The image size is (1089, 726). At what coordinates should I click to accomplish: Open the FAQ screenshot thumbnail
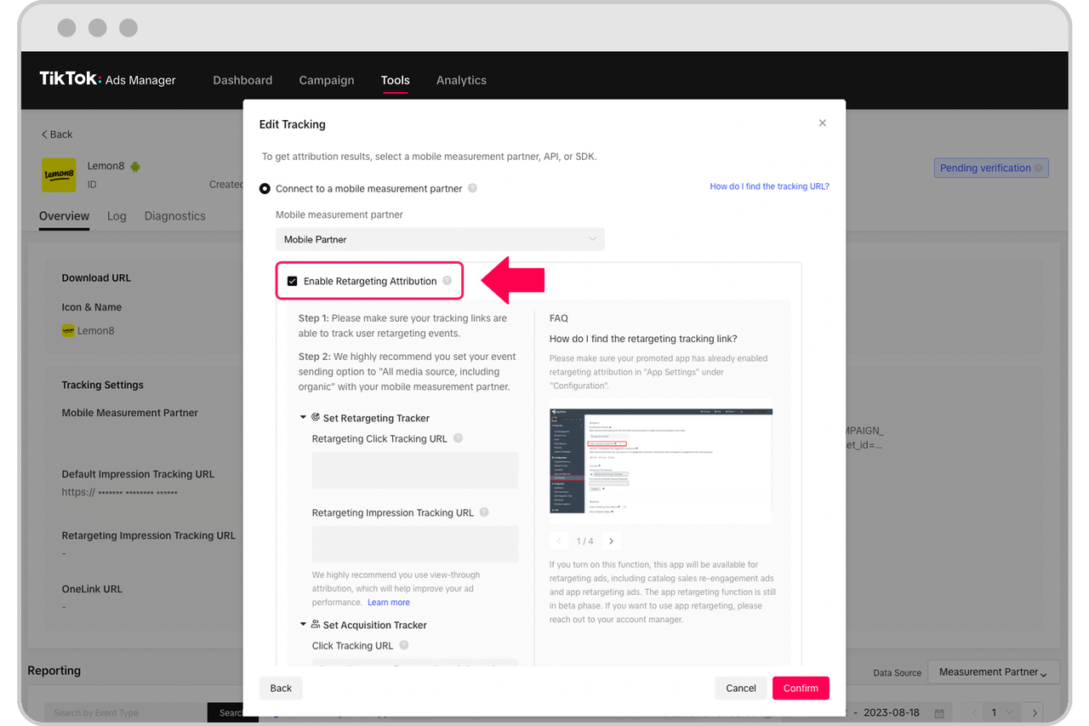click(661, 460)
